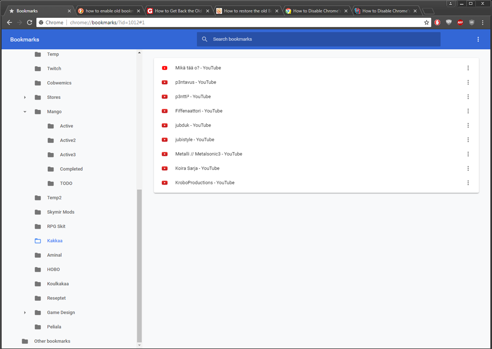Switch to 'How to restore the old' tab
Viewport: 492px width, 349px height.
point(247,11)
